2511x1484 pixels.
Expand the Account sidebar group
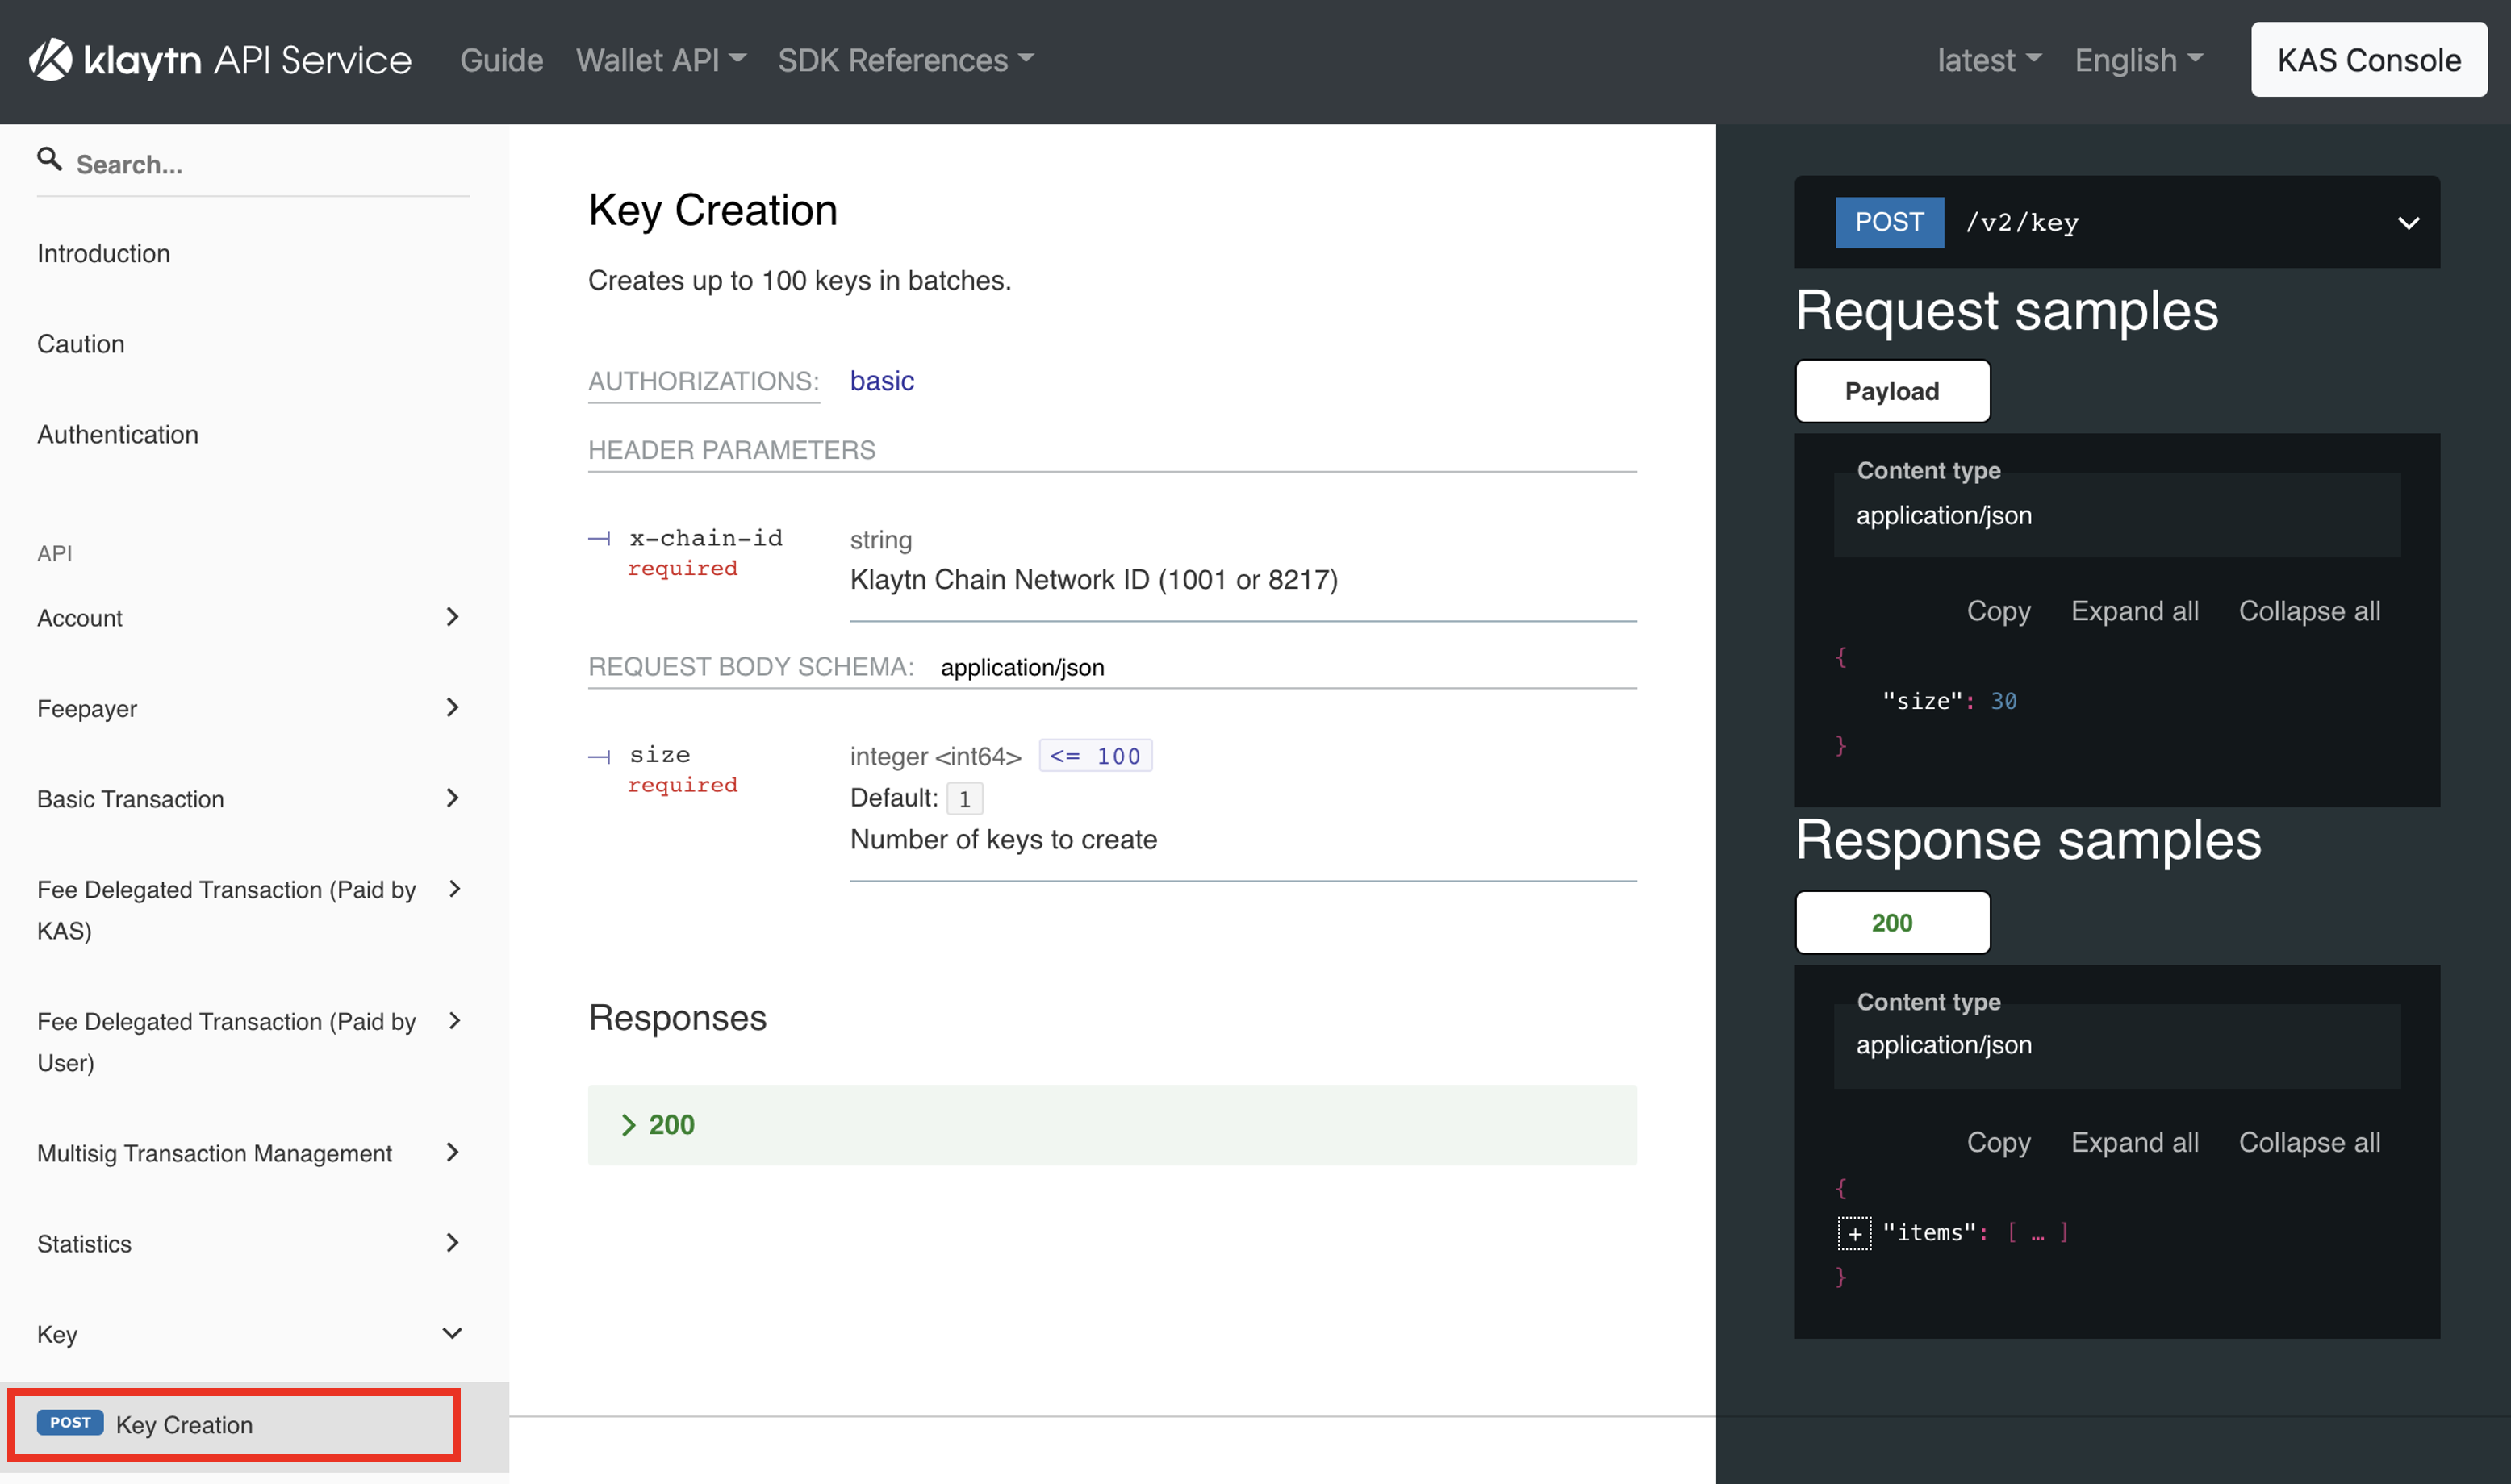pos(253,617)
